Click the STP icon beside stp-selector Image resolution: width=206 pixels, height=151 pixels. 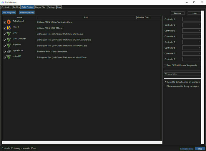point(9,52)
